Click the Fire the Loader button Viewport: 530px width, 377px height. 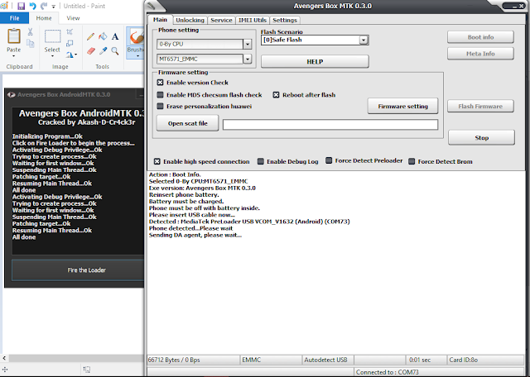[79, 270]
